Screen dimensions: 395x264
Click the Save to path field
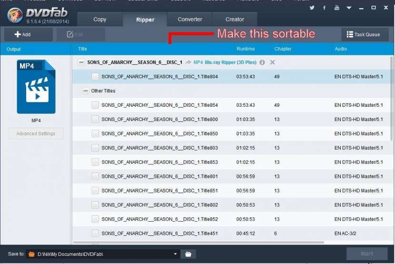tap(103, 254)
